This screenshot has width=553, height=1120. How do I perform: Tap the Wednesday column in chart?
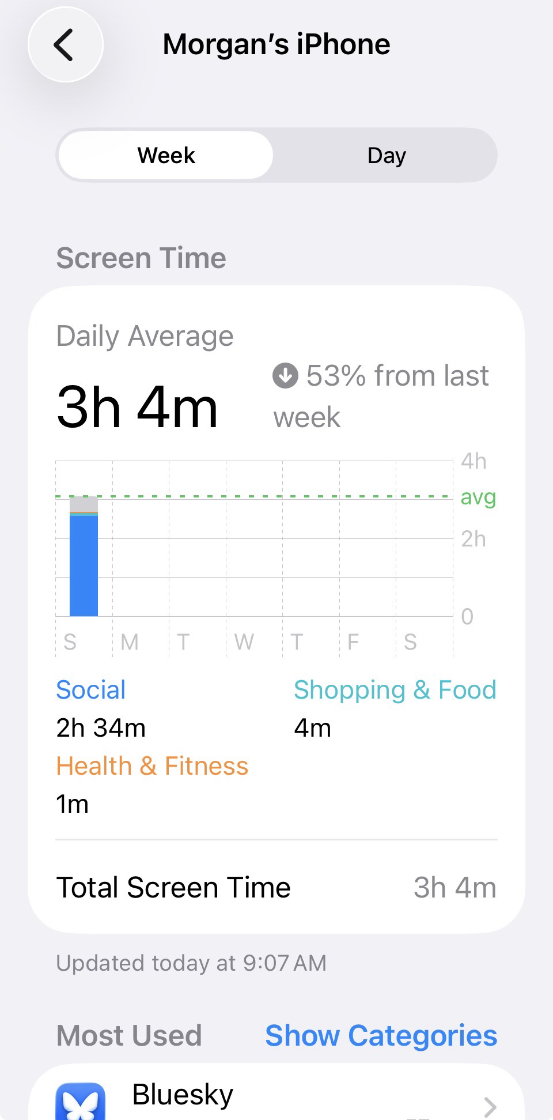pyautogui.click(x=254, y=553)
